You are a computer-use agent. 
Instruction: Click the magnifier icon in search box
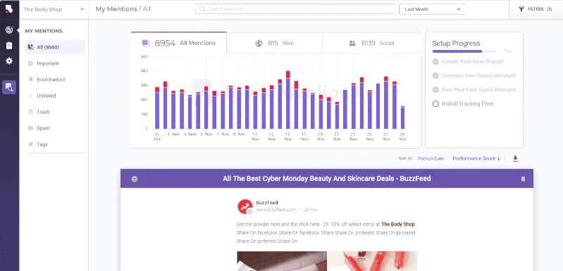(x=202, y=9)
